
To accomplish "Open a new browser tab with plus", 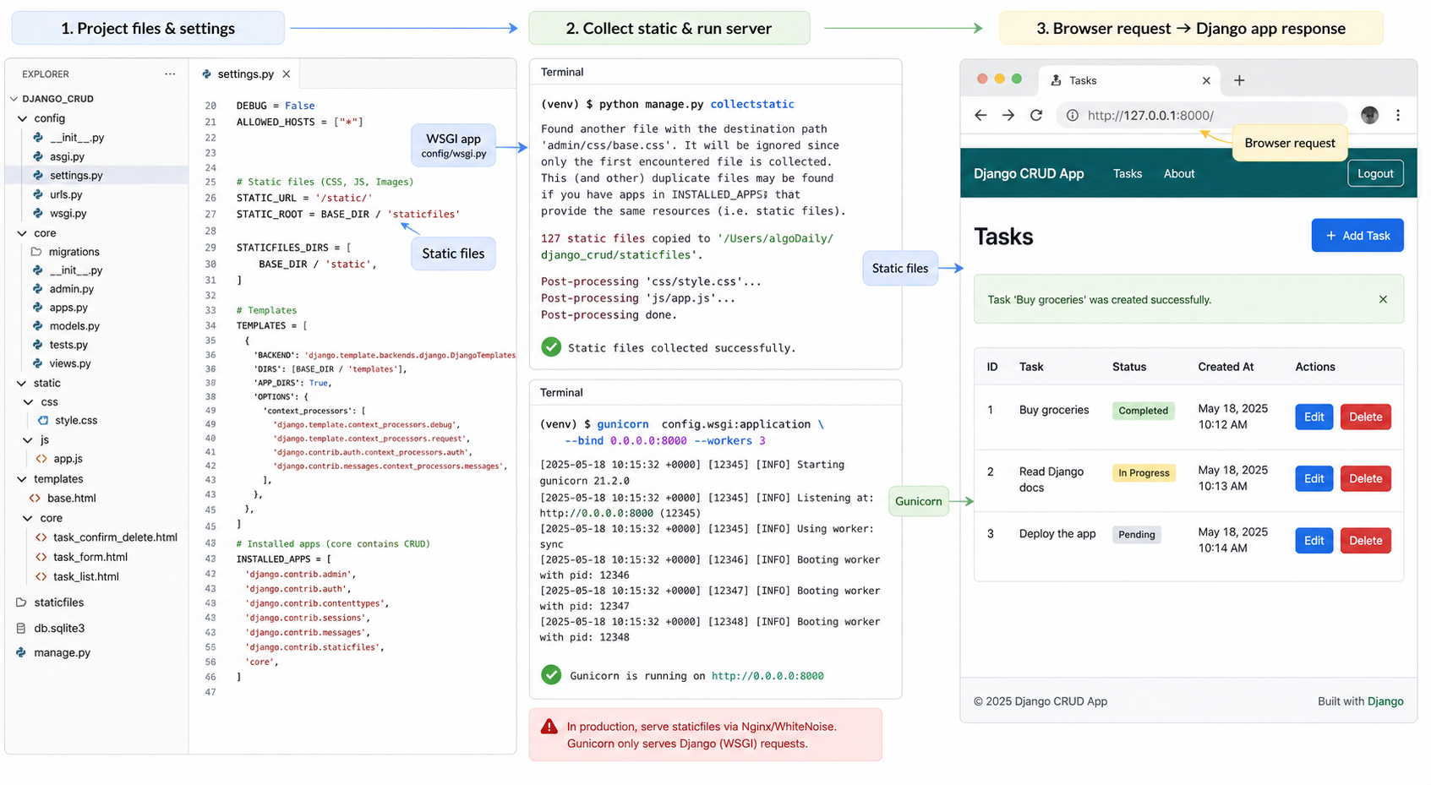I will (1239, 80).
